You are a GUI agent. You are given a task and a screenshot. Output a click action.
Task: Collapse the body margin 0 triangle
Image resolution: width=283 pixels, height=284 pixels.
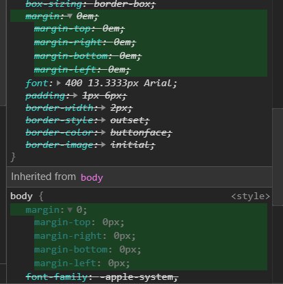pyautogui.click(x=70, y=209)
